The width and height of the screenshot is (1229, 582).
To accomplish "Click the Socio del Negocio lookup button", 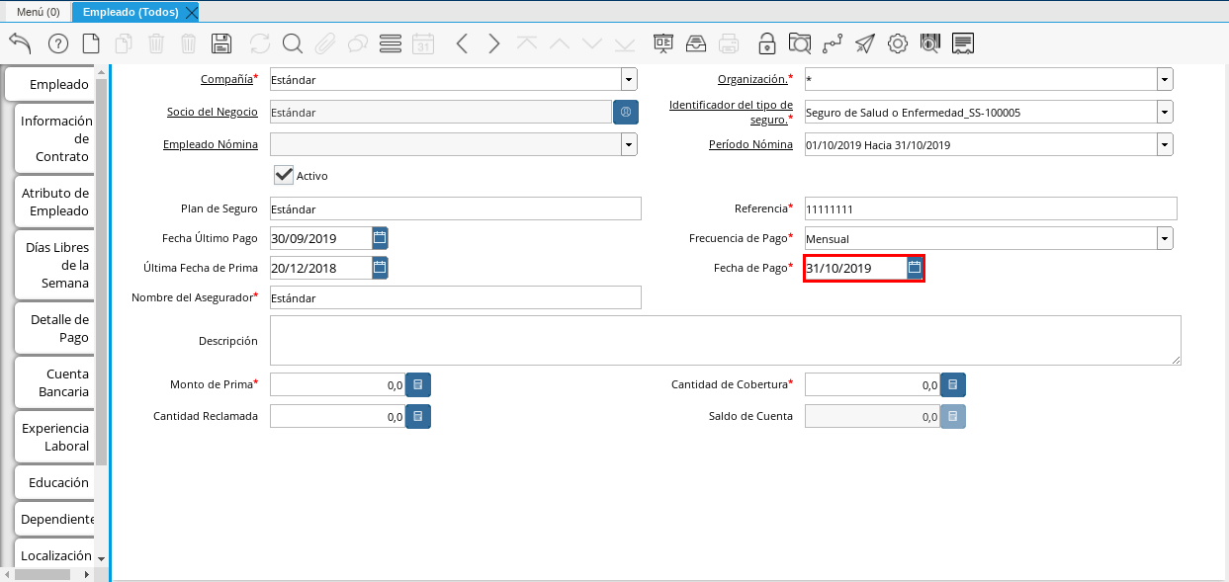I will pos(626,113).
